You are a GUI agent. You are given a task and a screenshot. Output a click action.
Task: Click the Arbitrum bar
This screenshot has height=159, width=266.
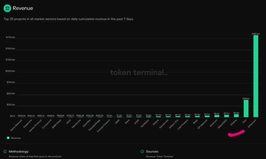[217, 116]
